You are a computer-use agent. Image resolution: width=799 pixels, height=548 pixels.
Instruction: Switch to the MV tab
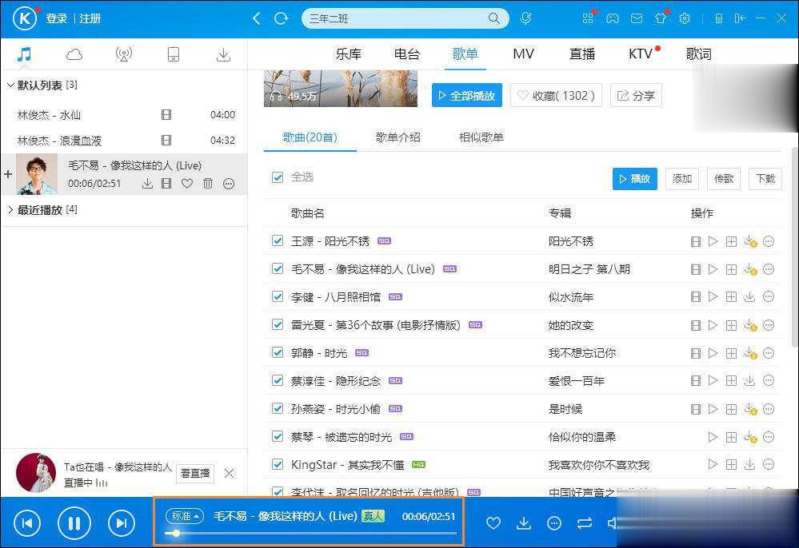(523, 54)
